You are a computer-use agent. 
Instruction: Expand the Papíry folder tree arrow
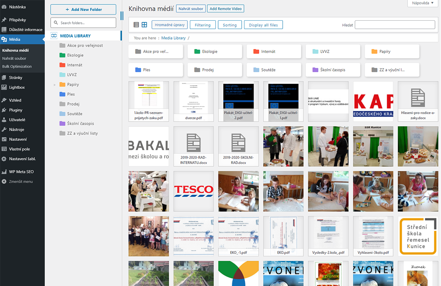click(x=55, y=85)
